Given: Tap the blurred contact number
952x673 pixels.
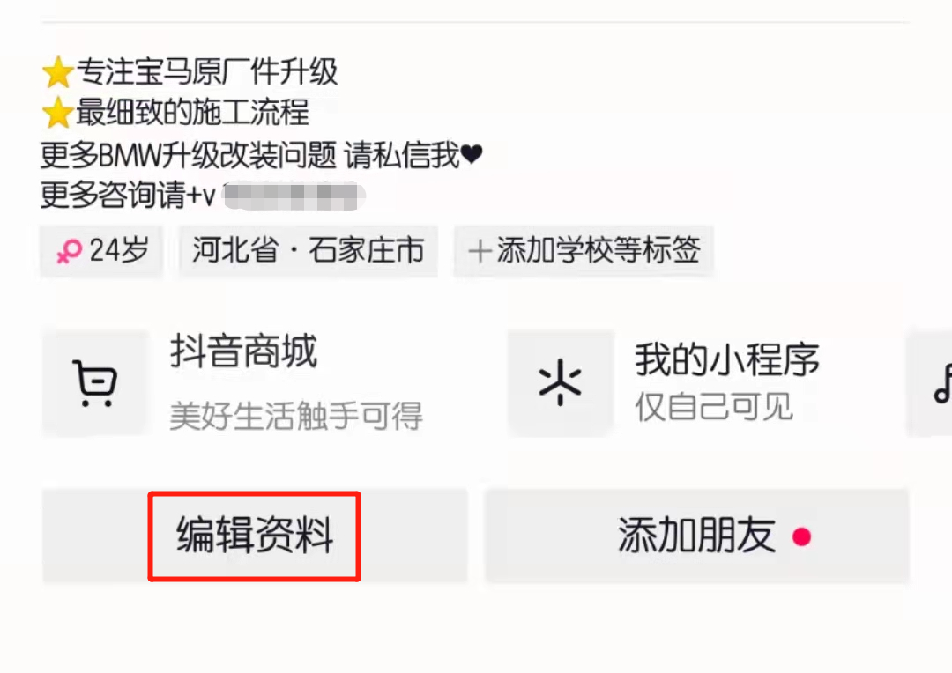Looking at the screenshot, I should coord(294,196).
